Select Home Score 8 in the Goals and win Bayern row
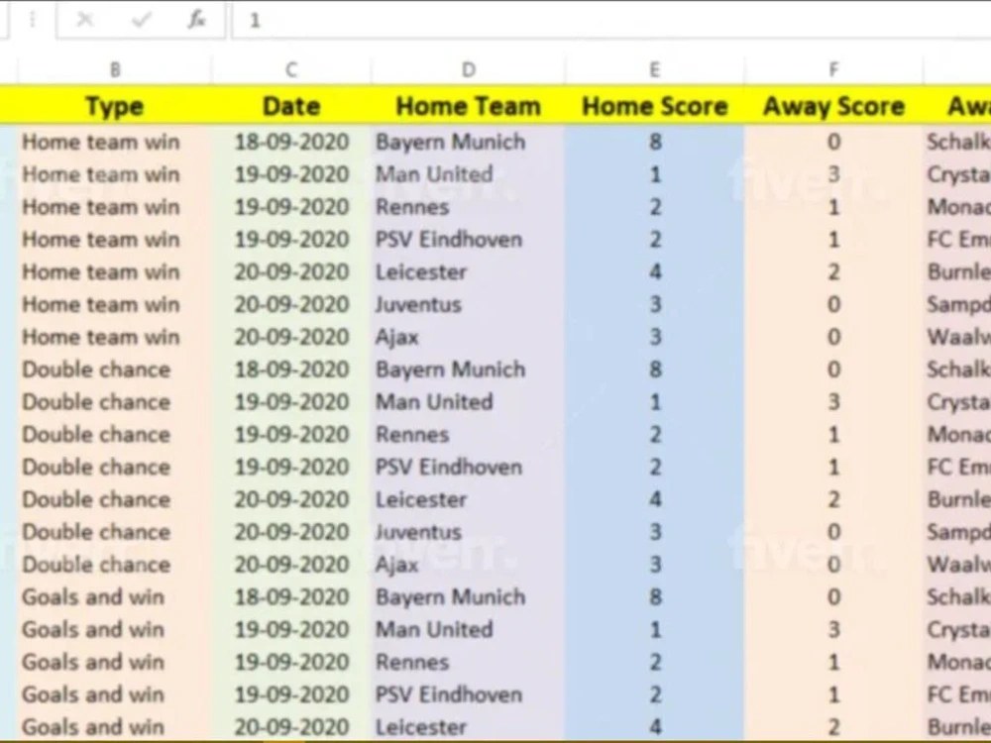The height and width of the screenshot is (743, 991). (x=655, y=597)
